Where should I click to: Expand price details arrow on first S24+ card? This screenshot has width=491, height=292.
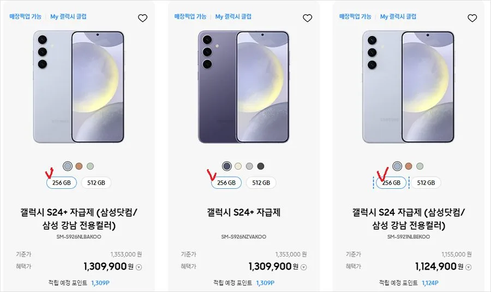coord(139,267)
